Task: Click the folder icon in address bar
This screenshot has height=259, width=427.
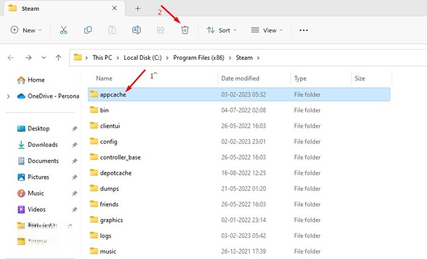Action: click(x=77, y=57)
